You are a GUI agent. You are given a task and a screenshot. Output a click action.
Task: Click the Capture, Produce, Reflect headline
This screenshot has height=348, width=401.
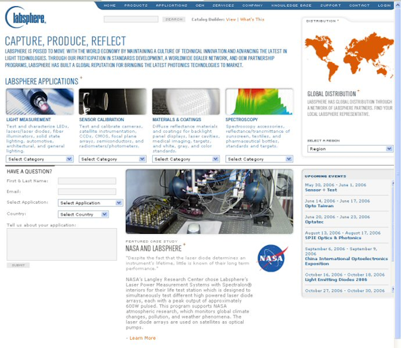[x=65, y=41]
